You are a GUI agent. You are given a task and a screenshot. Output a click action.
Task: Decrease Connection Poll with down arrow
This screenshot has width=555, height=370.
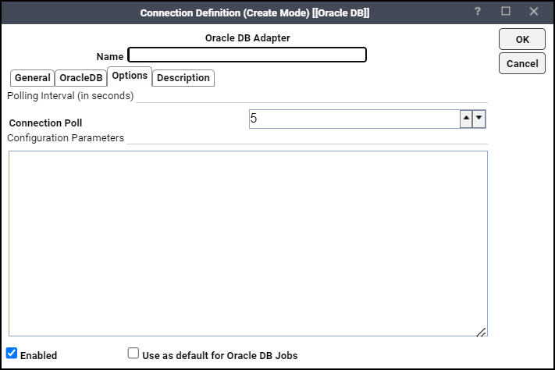click(479, 119)
